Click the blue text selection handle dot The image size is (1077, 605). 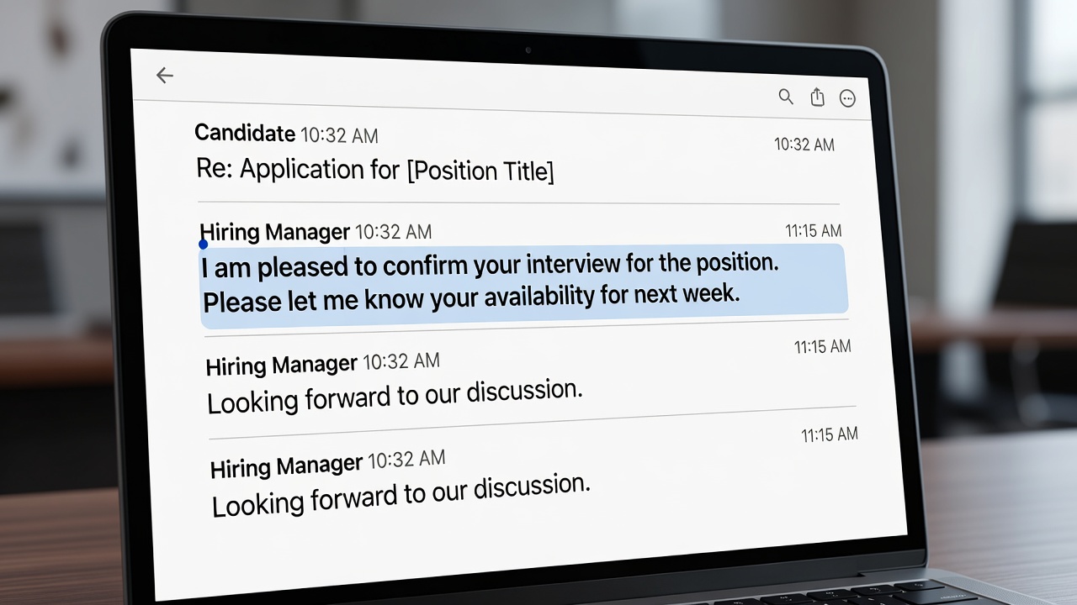point(203,245)
